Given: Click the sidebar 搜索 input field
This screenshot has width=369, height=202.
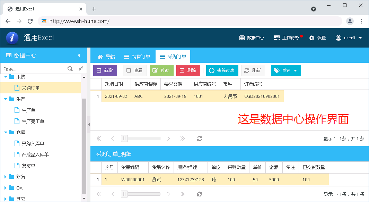Looking at the screenshot, I should pyautogui.click(x=34, y=69).
